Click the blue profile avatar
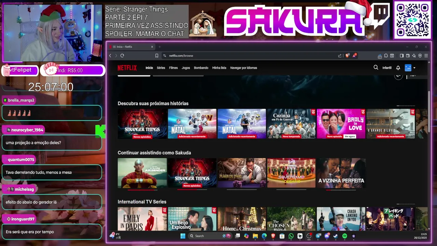437x246 pixels. point(408,68)
